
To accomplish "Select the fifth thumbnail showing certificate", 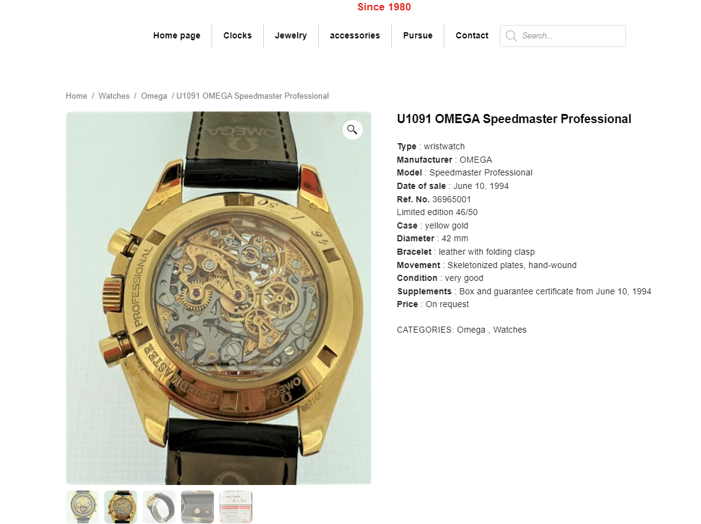I will point(236,506).
